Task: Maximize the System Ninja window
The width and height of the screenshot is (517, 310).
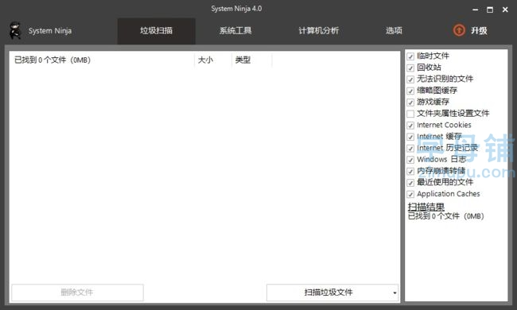Action: [490, 10]
